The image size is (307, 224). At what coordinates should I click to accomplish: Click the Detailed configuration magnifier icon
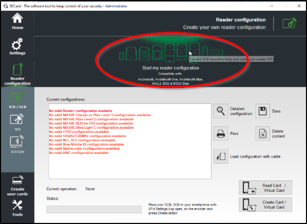(221, 111)
